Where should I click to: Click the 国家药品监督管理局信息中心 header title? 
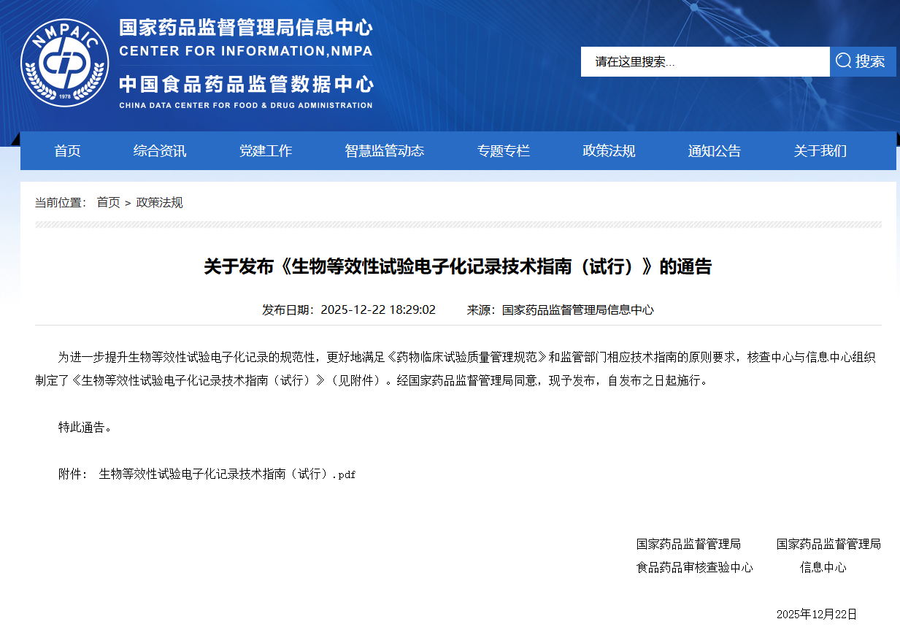246,28
